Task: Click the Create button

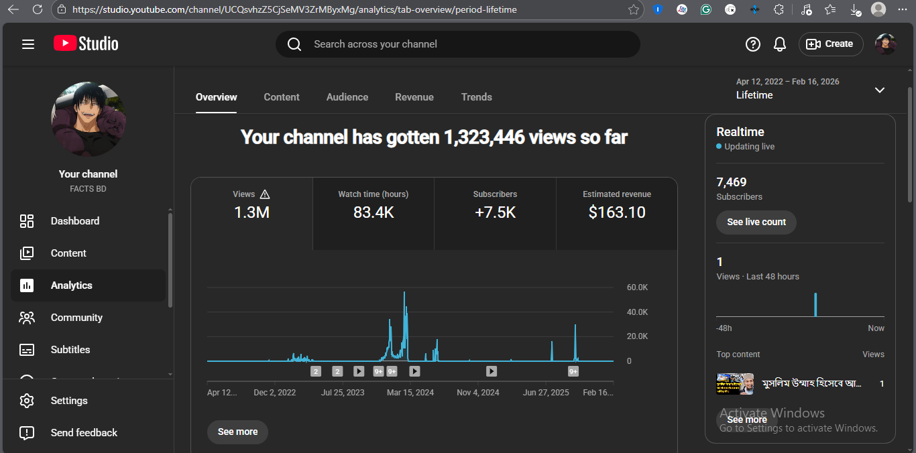Action: pos(831,44)
